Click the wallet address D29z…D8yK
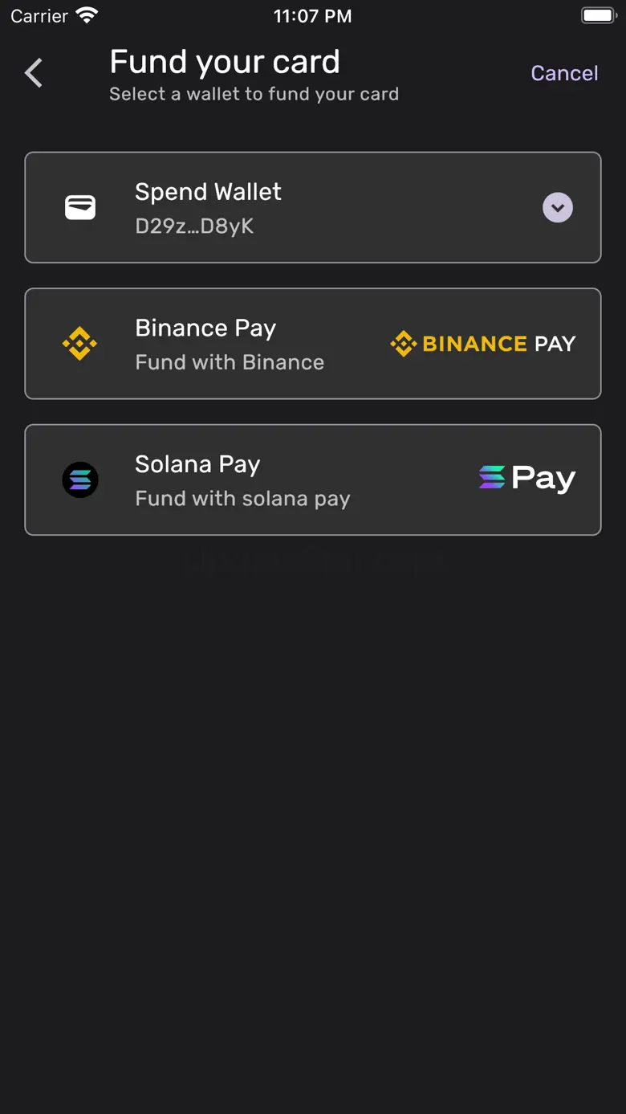Image resolution: width=626 pixels, height=1114 pixels. point(194,226)
